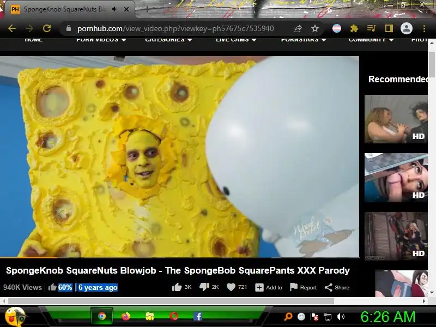
Task: Reload the page with the refresh icon
Action: pyautogui.click(x=47, y=28)
